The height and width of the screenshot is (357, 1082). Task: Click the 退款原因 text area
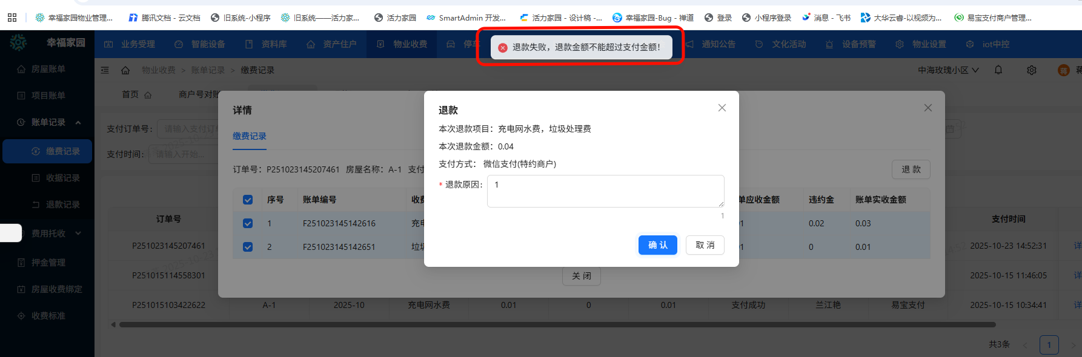pos(605,191)
